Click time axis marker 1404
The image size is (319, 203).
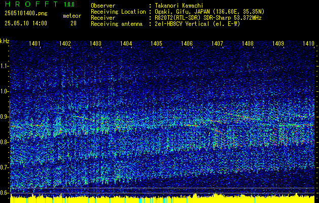[126, 43]
